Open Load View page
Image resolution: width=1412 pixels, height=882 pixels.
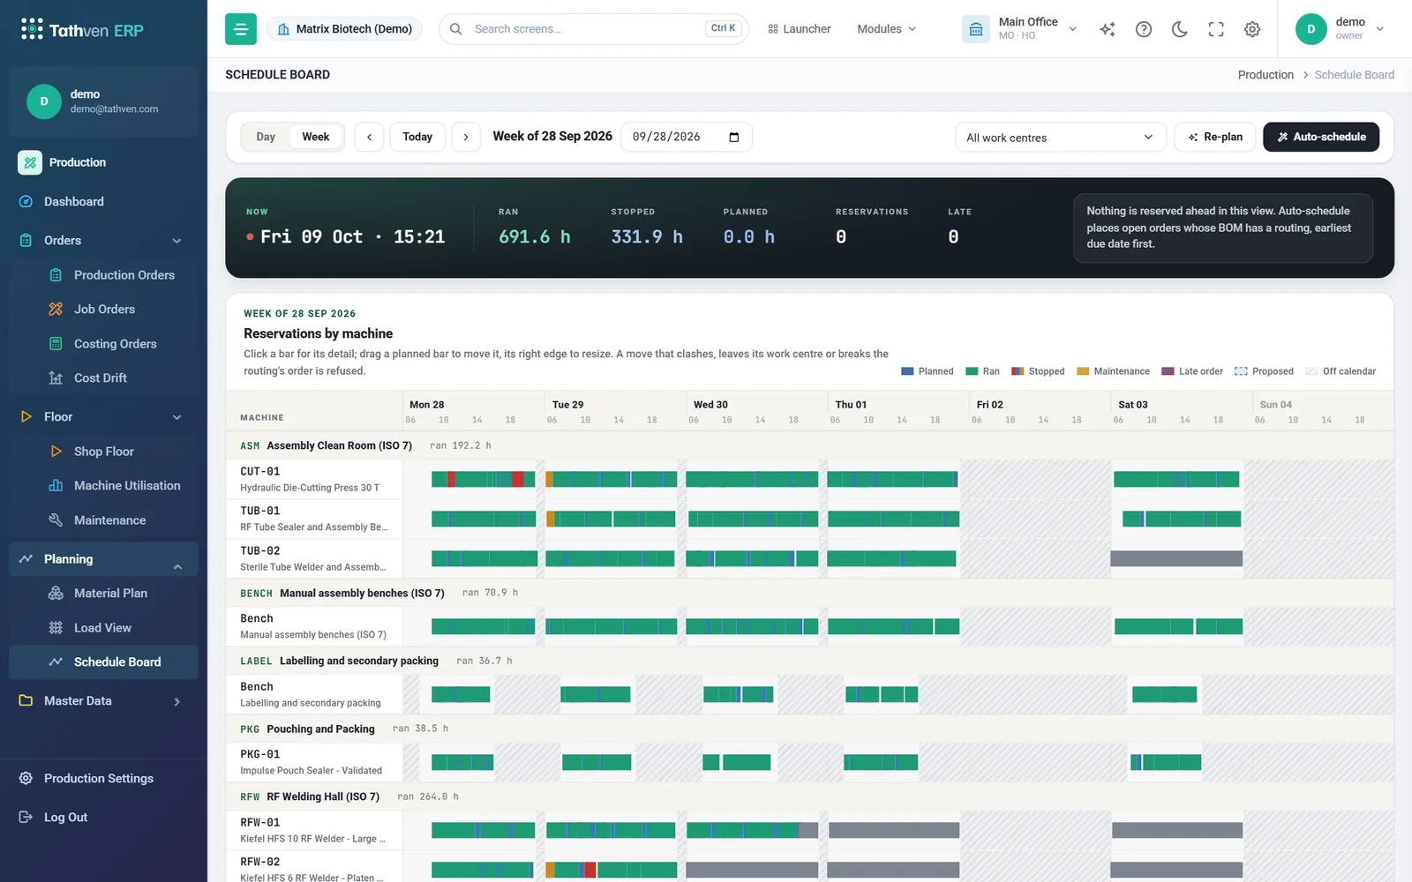click(103, 628)
